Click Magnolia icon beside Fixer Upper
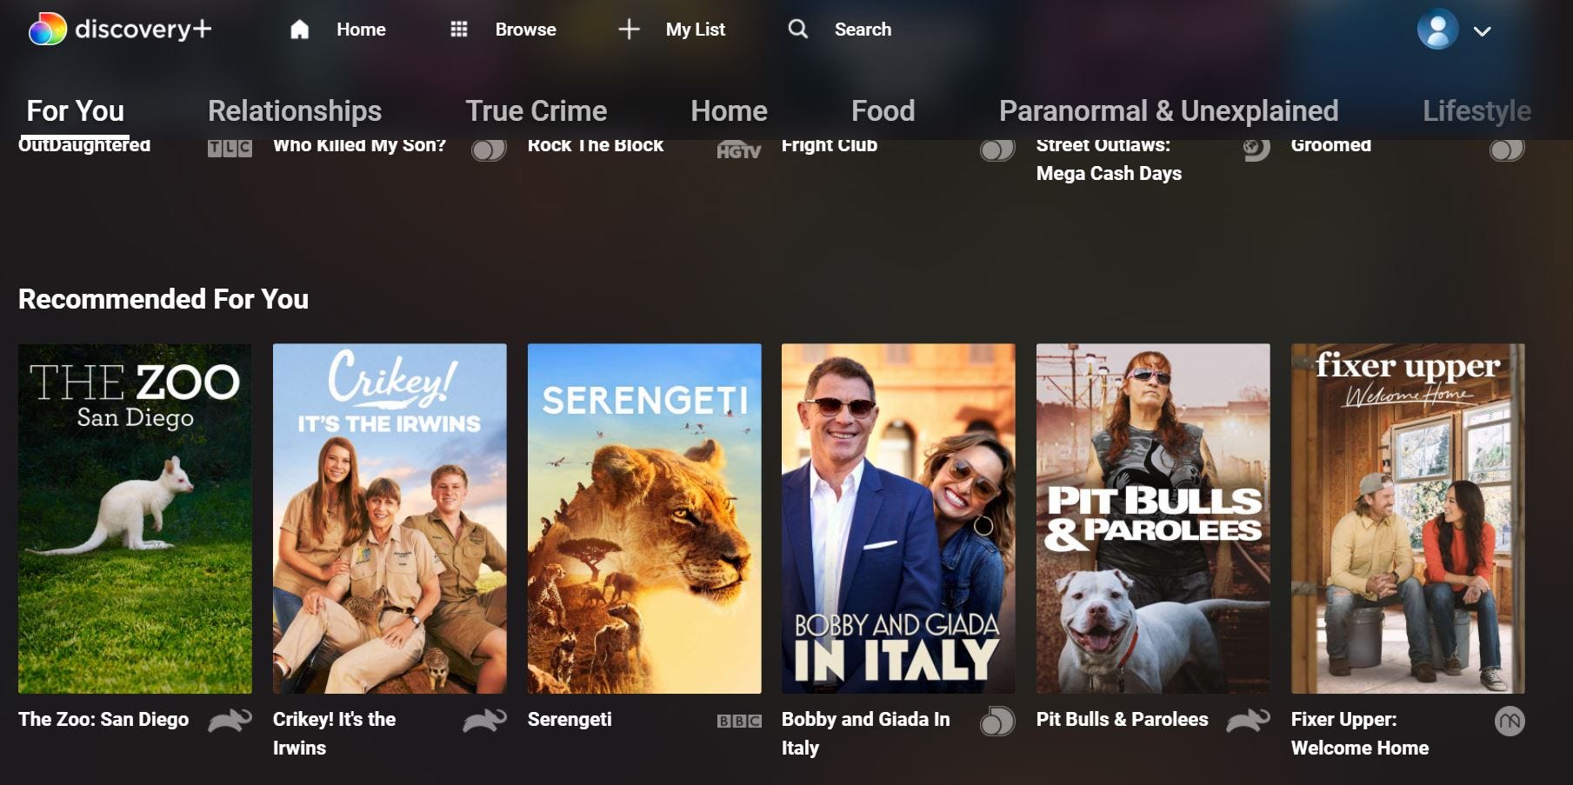The height and width of the screenshot is (785, 1573). (1510, 721)
